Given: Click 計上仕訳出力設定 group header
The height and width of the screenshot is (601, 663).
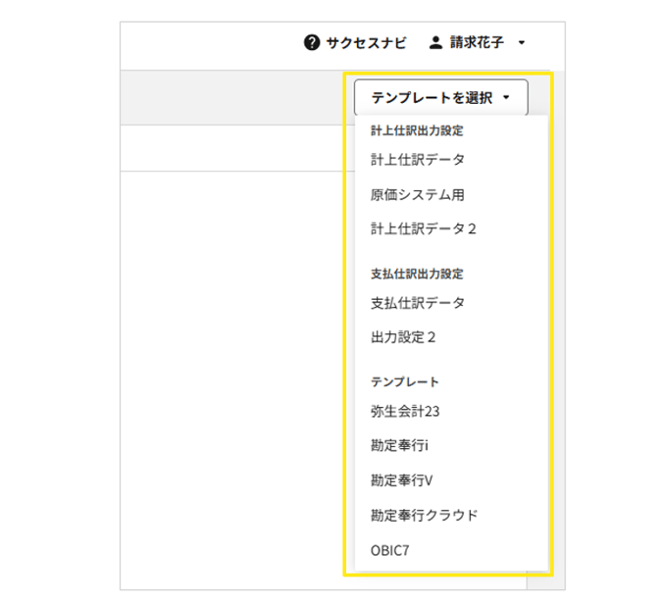Looking at the screenshot, I should click(417, 130).
